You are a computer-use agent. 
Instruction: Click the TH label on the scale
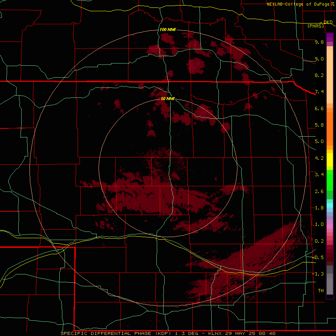click(321, 291)
